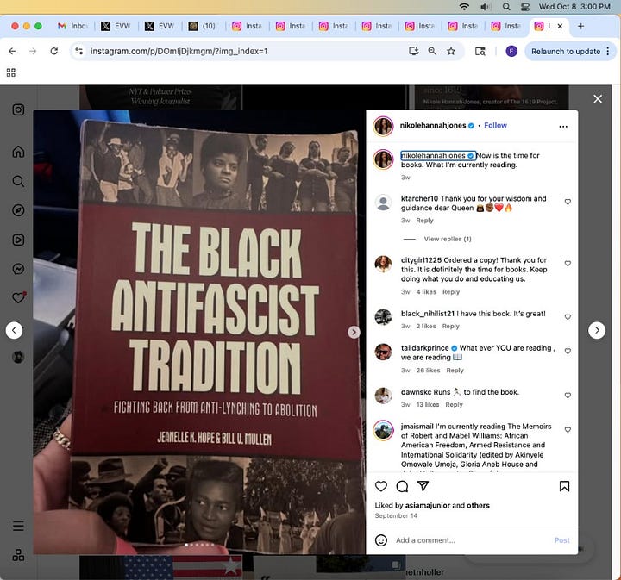This screenshot has width=621, height=580.
Task: Reply to ktarcher10's comment
Action: [x=424, y=221]
